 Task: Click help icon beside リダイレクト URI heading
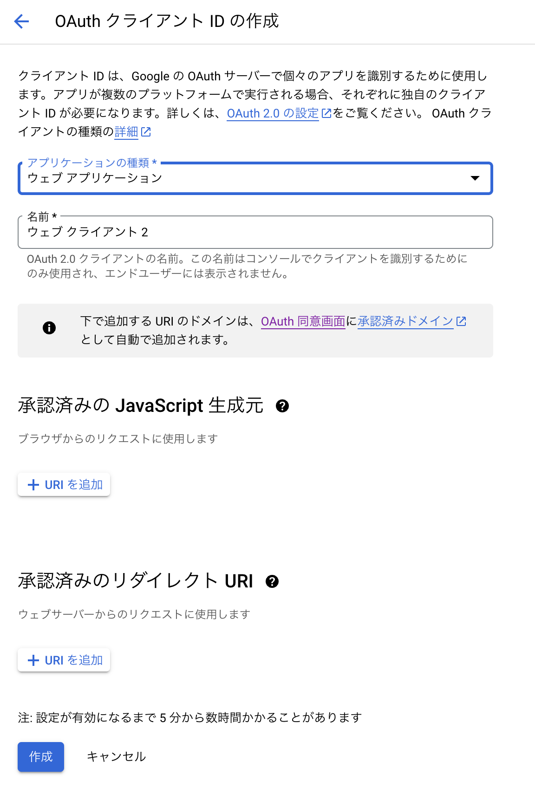pyautogui.click(x=272, y=582)
